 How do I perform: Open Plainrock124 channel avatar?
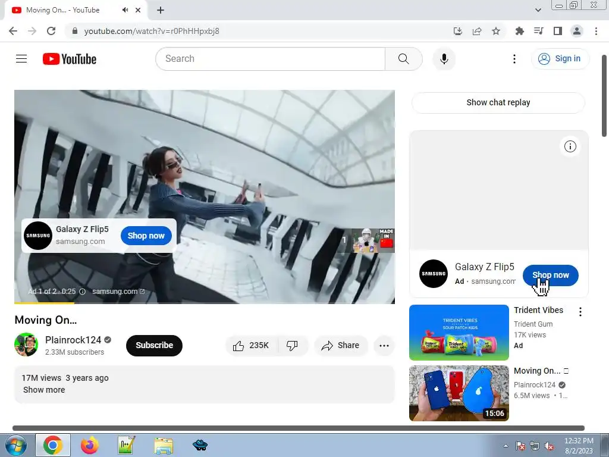[26, 345]
